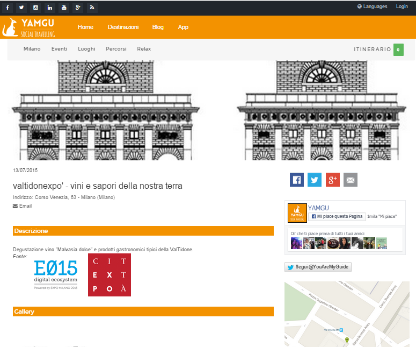Open the Languages selector
The width and height of the screenshot is (416, 347).
pos(372,6)
